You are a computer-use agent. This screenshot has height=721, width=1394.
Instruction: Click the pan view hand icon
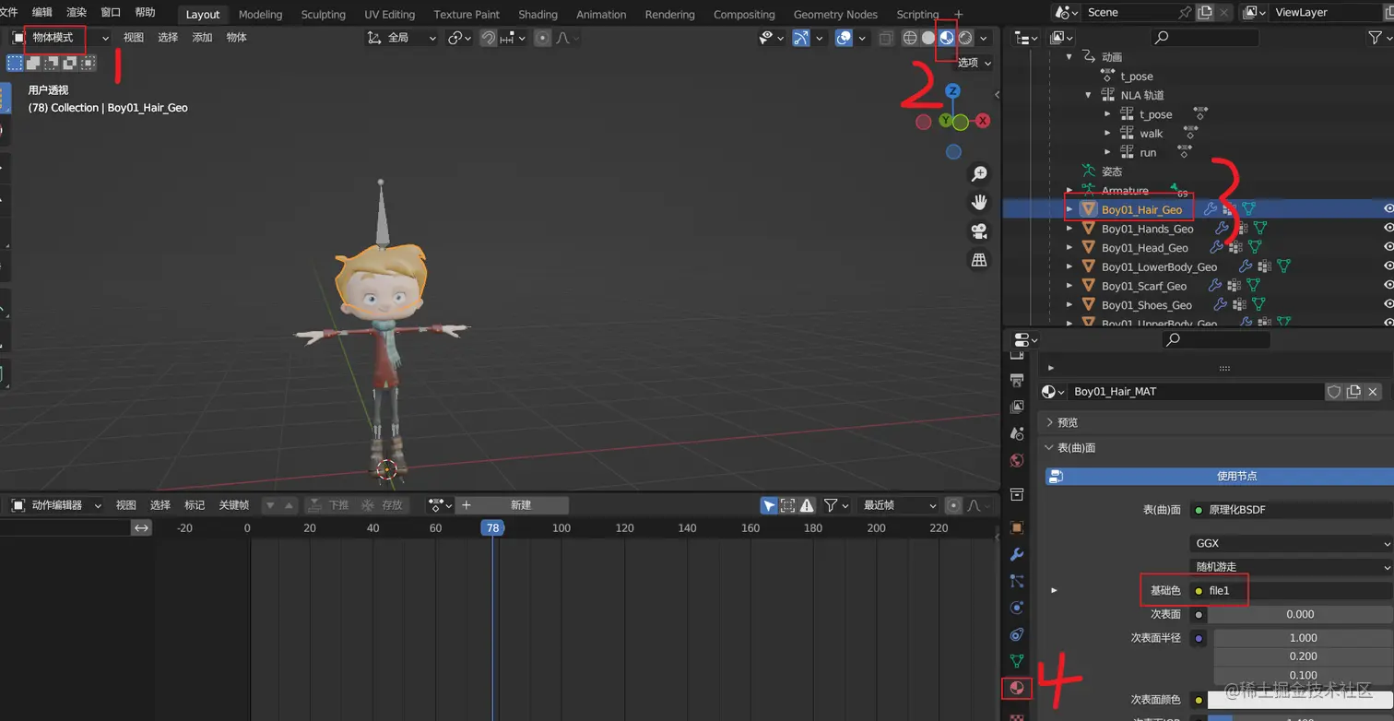(979, 202)
